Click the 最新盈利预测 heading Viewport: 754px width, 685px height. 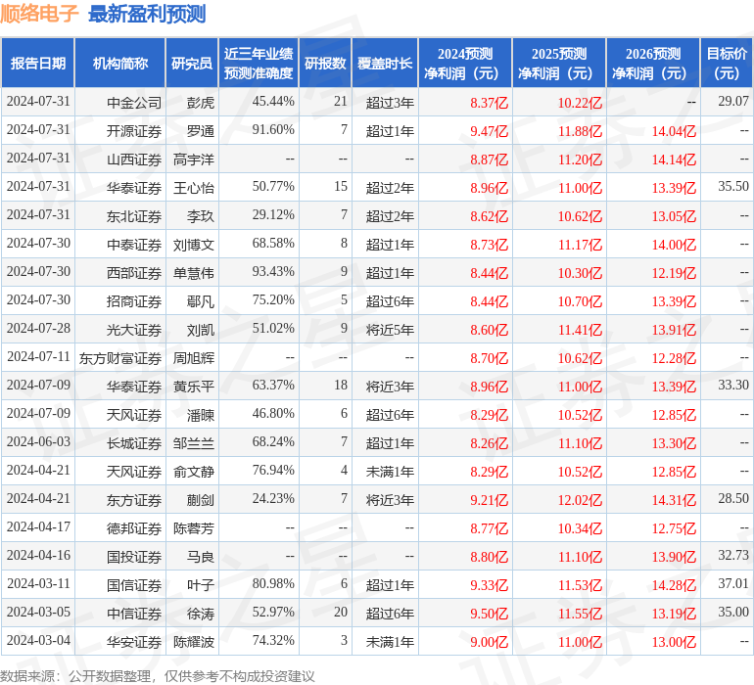[x=147, y=14]
